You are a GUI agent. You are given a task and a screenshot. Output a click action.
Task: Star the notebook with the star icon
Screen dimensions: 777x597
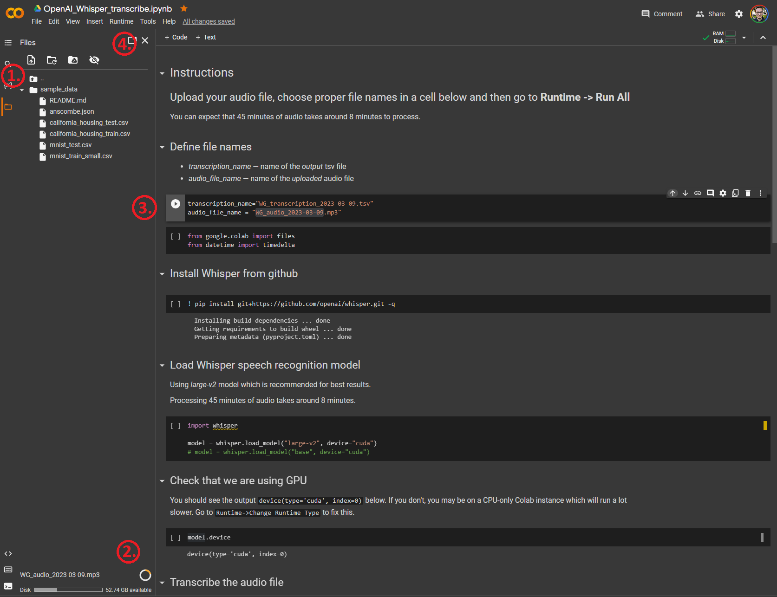[184, 8]
